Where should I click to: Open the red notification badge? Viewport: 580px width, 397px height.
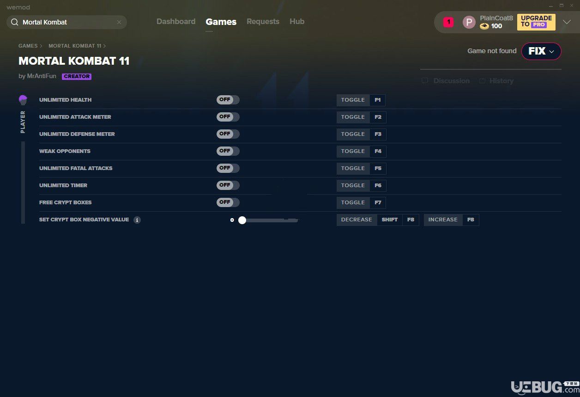(x=448, y=22)
